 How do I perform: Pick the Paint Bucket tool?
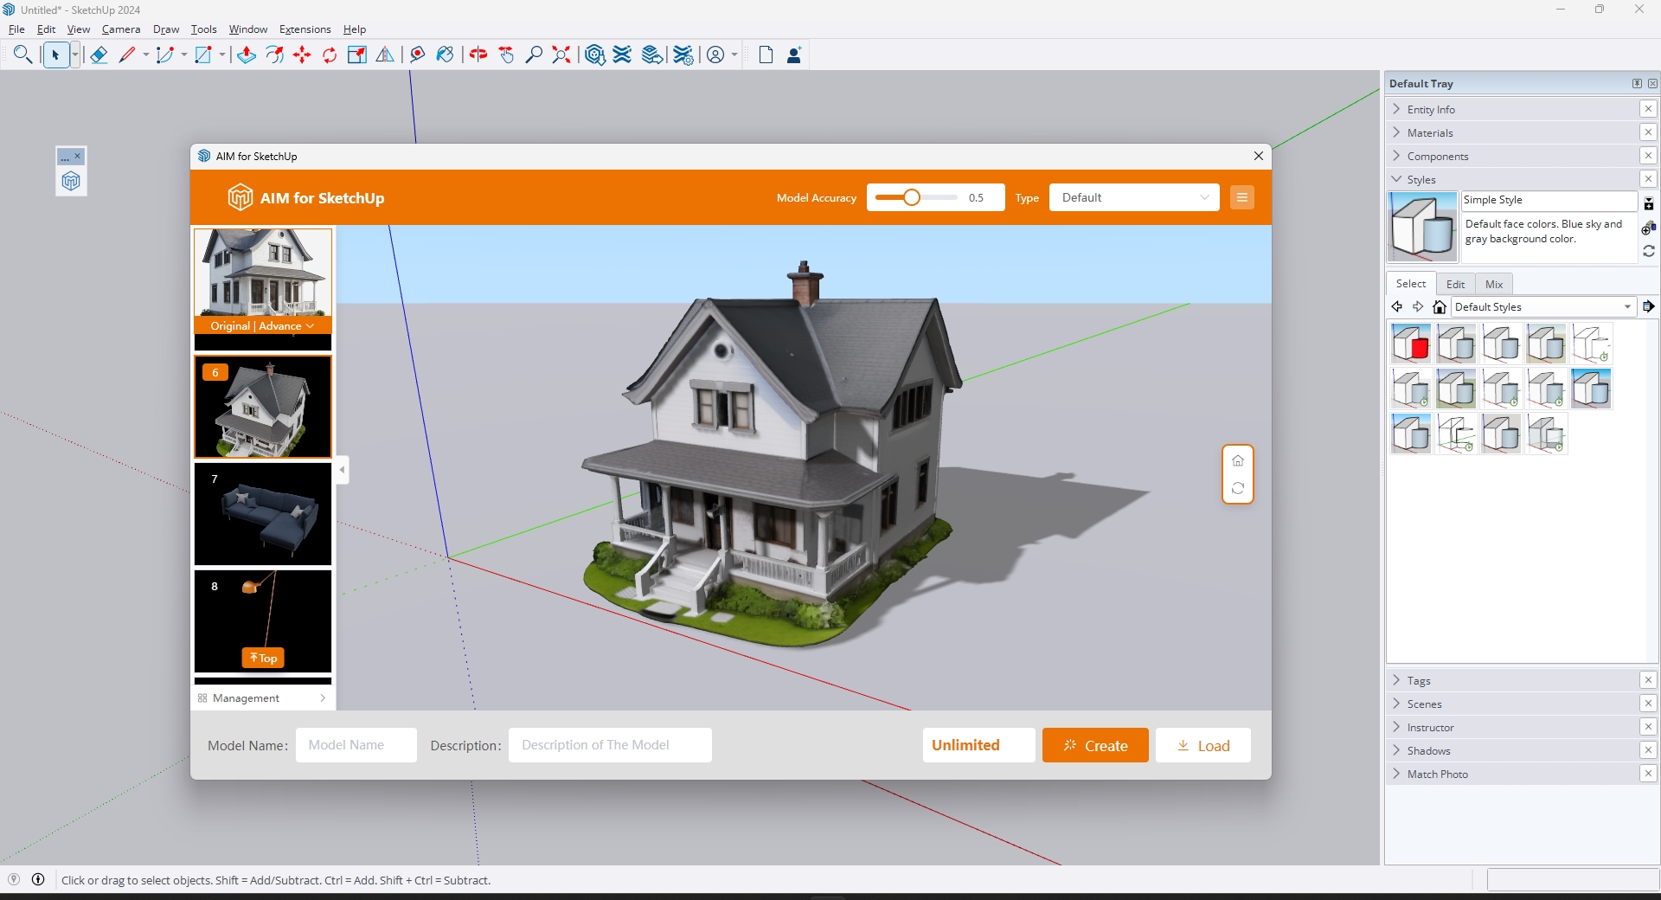pos(445,55)
